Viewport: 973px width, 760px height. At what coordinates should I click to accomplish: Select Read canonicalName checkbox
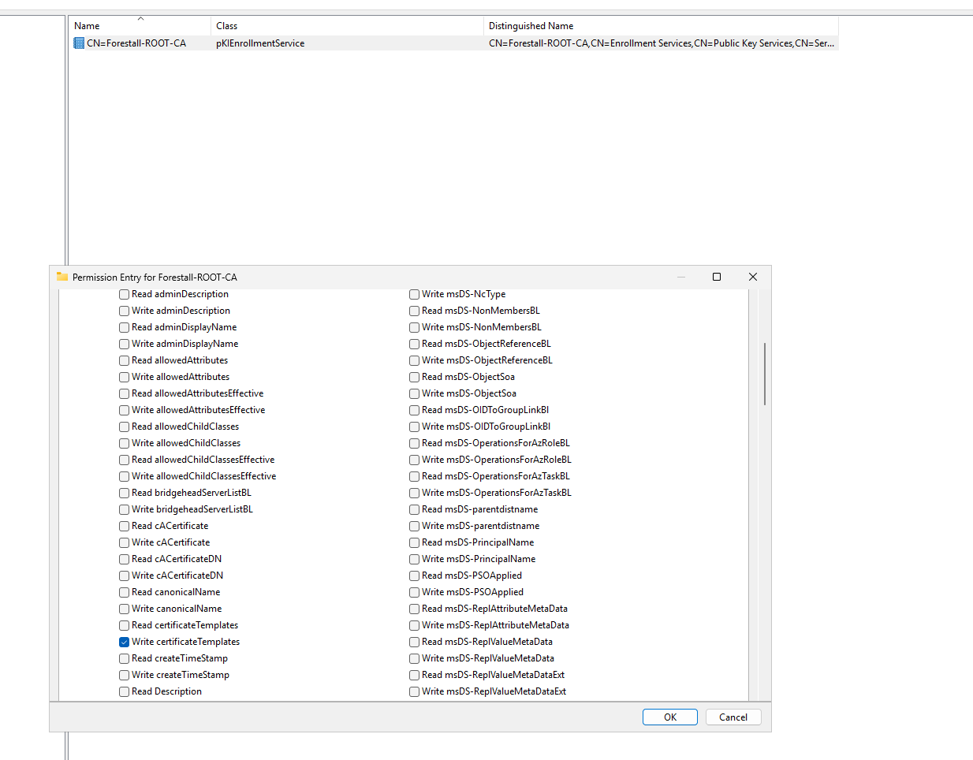125,593
